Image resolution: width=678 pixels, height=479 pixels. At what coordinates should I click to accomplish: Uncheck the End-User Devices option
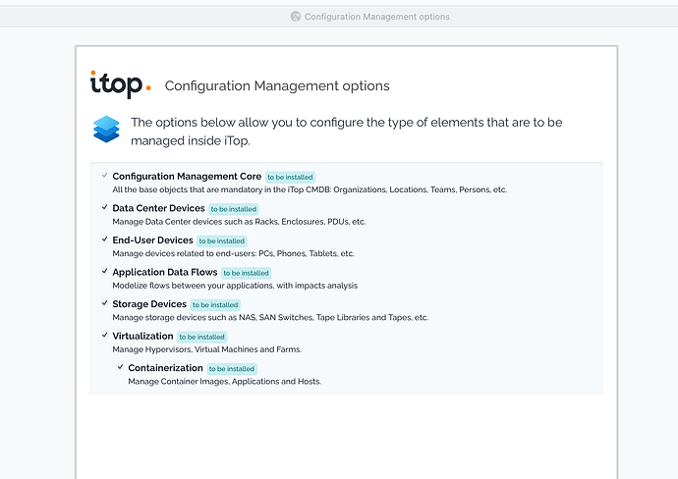[104, 239]
